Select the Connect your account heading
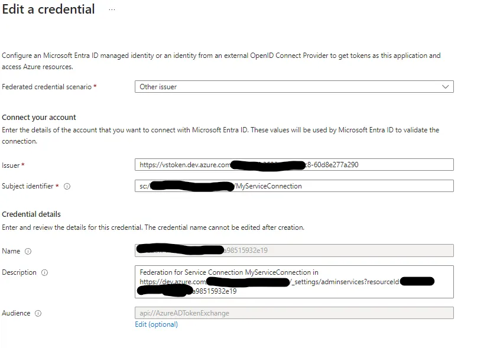This screenshot has height=348, width=500. 39,117
